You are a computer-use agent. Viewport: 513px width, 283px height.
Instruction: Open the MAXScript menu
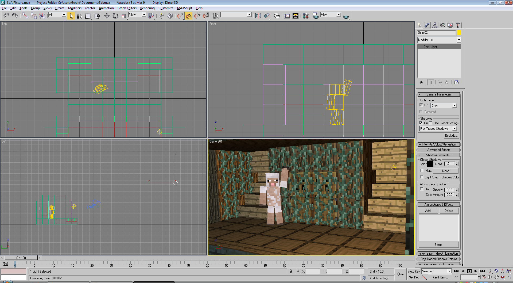pyautogui.click(x=184, y=8)
